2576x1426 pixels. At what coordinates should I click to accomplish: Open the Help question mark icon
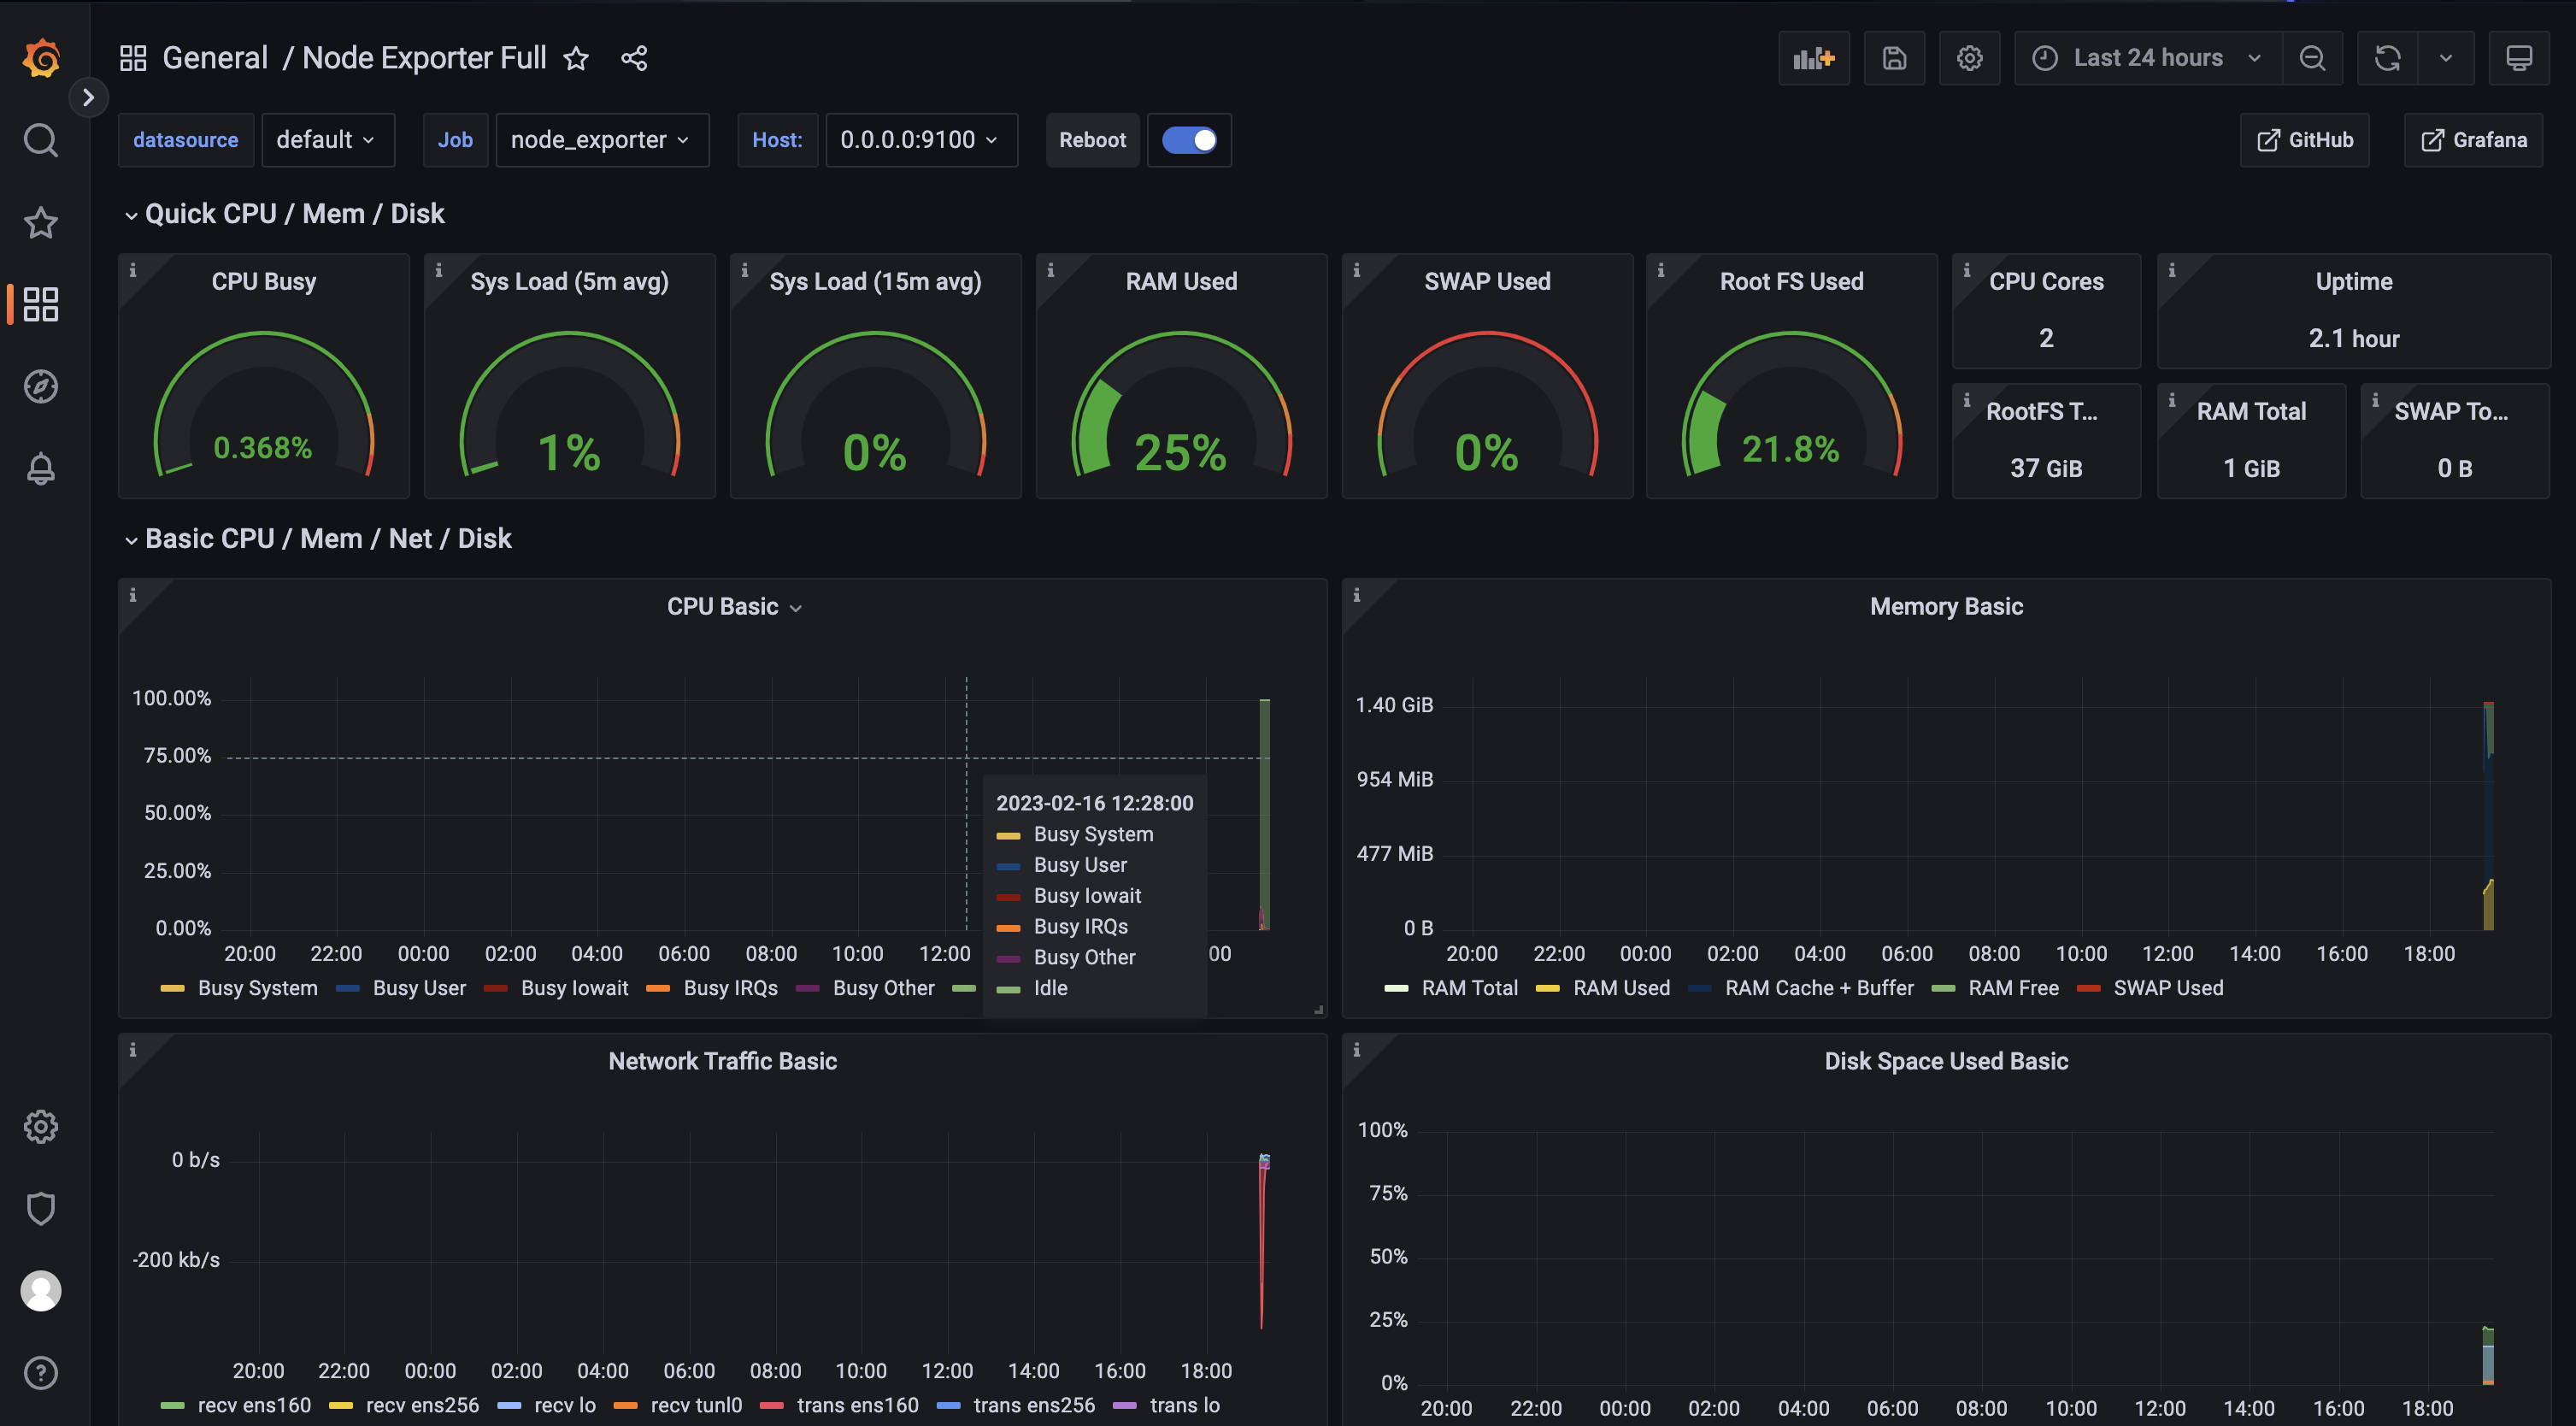click(x=41, y=1373)
